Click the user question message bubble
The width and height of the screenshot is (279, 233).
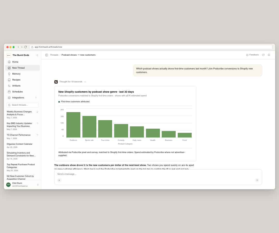pyautogui.click(x=198, y=70)
